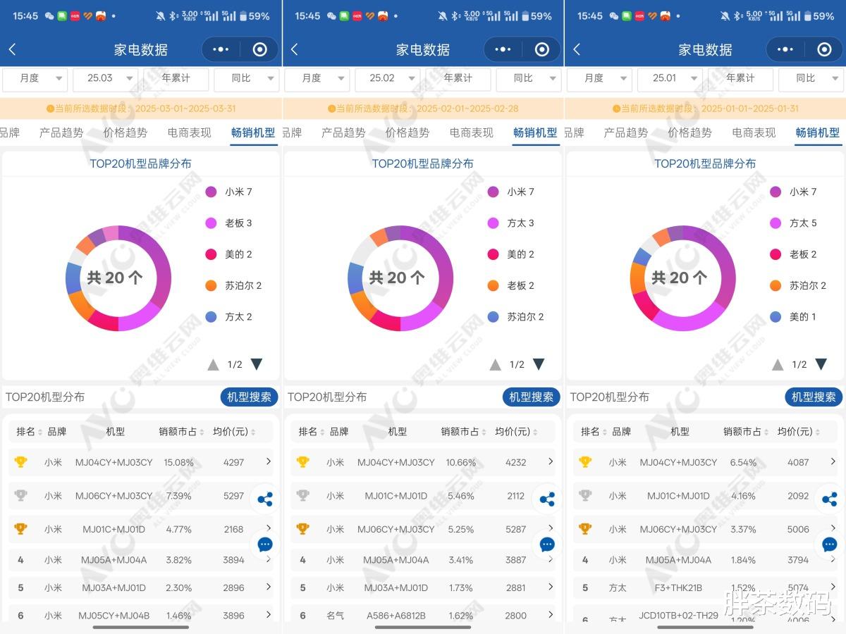Screen dimensions: 846x634
Task: Tap 老板 3 legend dot in 25.03 chart
Action: 211,223
